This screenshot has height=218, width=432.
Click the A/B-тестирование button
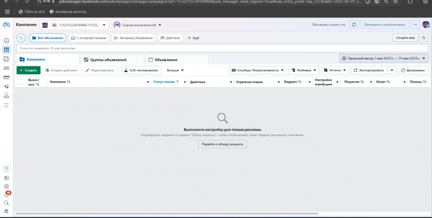[x=141, y=70]
